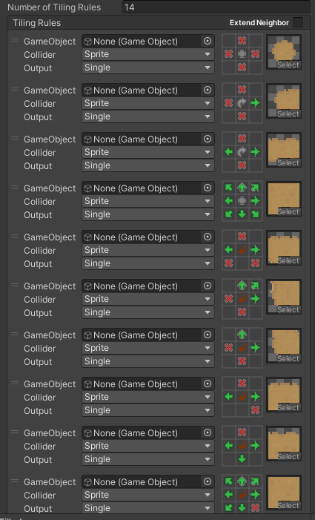Click the Tiling Rules list header
The height and width of the screenshot is (520, 315).
37,23
